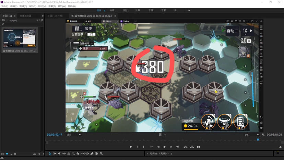Open the 时间轴:(无序列) panel menu
284x160 pixels.
[x=171, y=154]
